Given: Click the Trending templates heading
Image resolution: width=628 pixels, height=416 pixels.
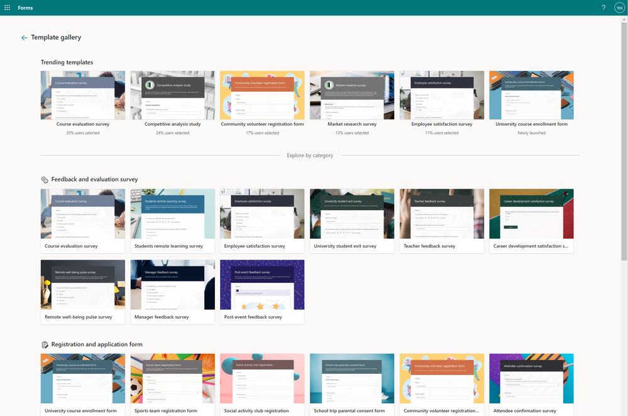Looking at the screenshot, I should pos(67,62).
